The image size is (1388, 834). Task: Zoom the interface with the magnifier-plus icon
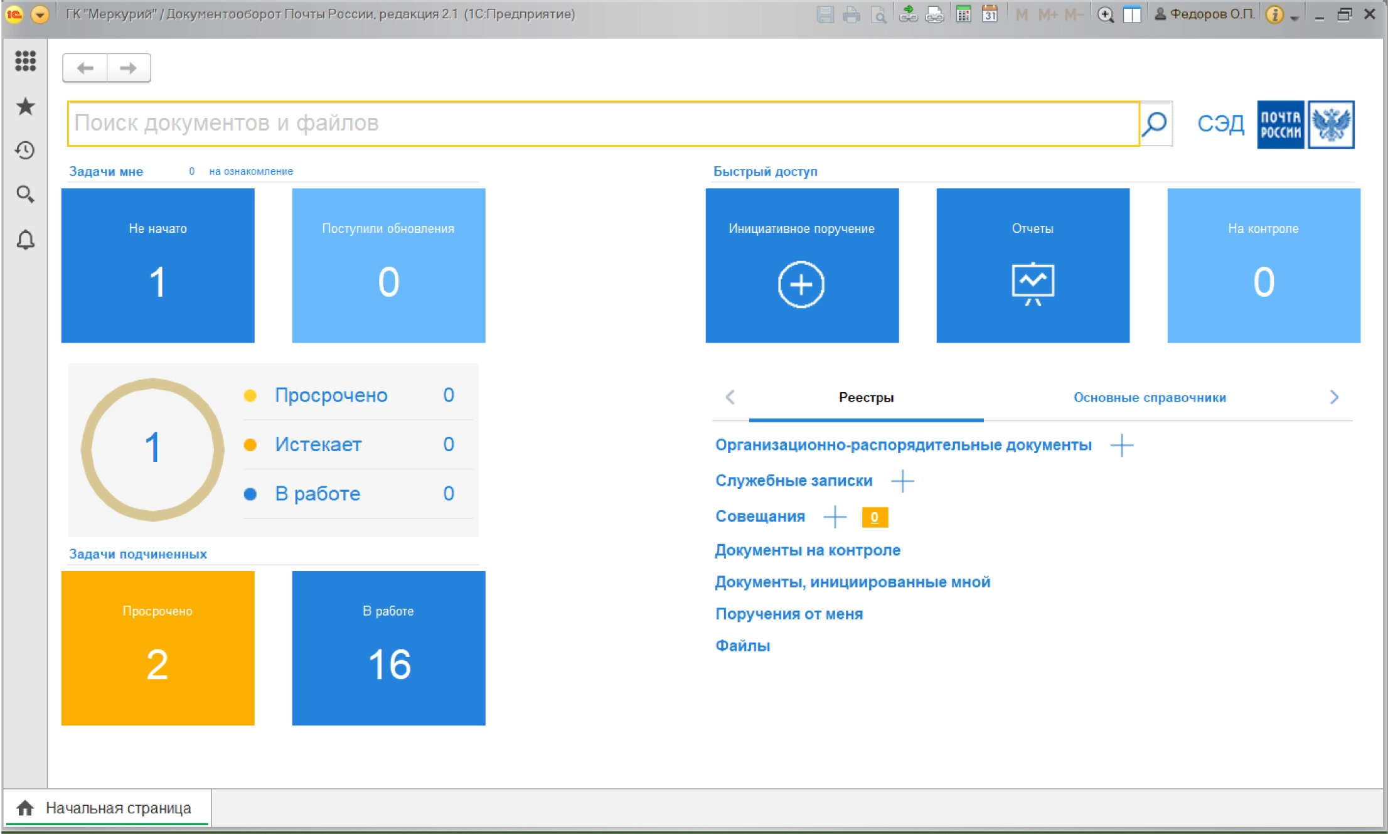(x=1106, y=14)
